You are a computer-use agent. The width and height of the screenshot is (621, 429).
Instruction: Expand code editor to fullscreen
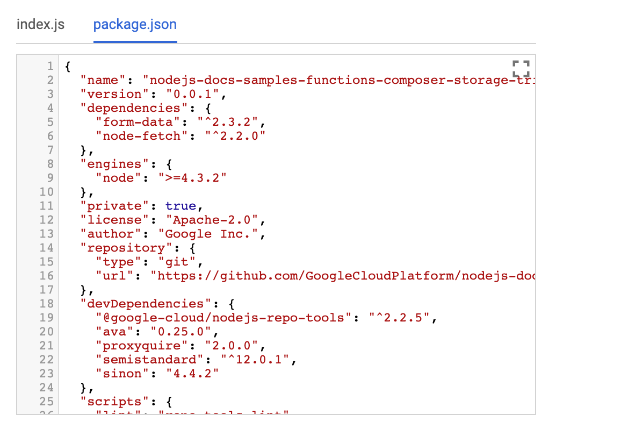[x=521, y=68]
